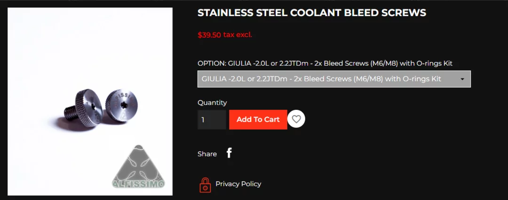Open the GIULIA option dropdown

334,79
